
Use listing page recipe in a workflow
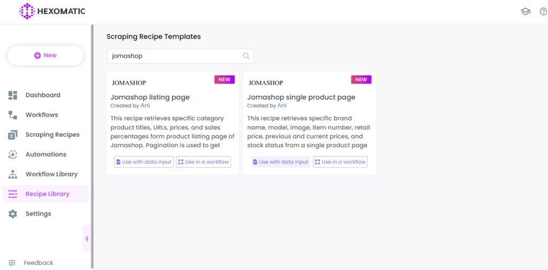203,162
